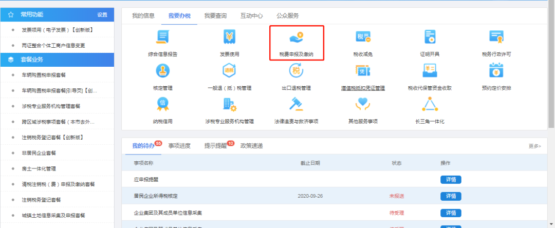Click 截止日期 column header

pyautogui.click(x=310, y=163)
